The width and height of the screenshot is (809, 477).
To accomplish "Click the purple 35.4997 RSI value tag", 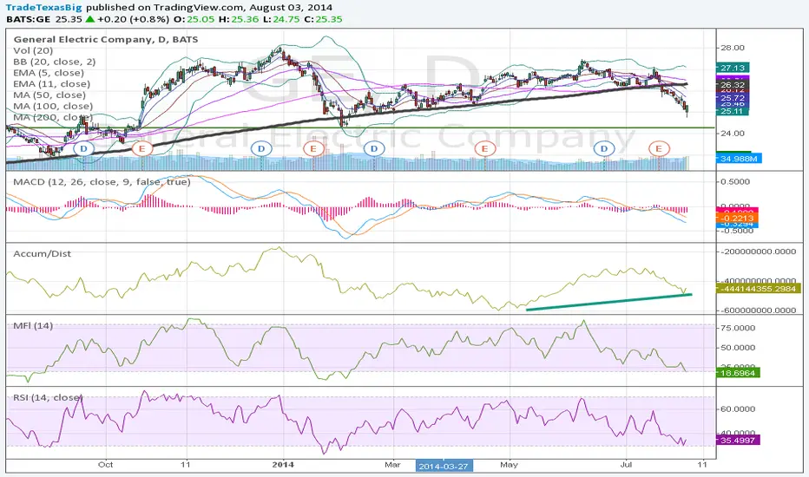I will click(738, 441).
